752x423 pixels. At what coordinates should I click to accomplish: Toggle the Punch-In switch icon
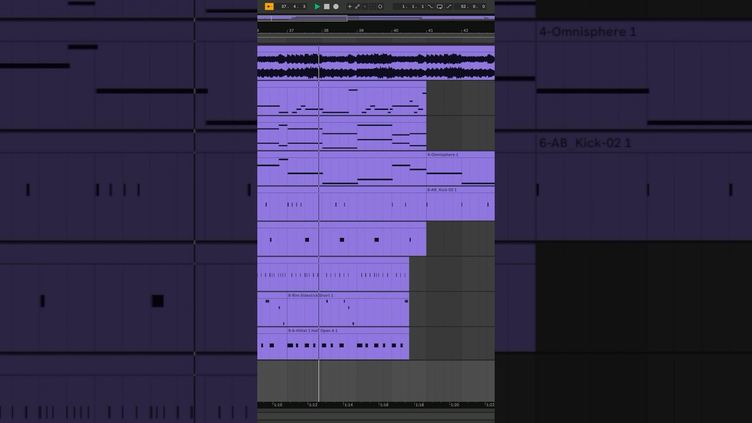[x=430, y=6]
